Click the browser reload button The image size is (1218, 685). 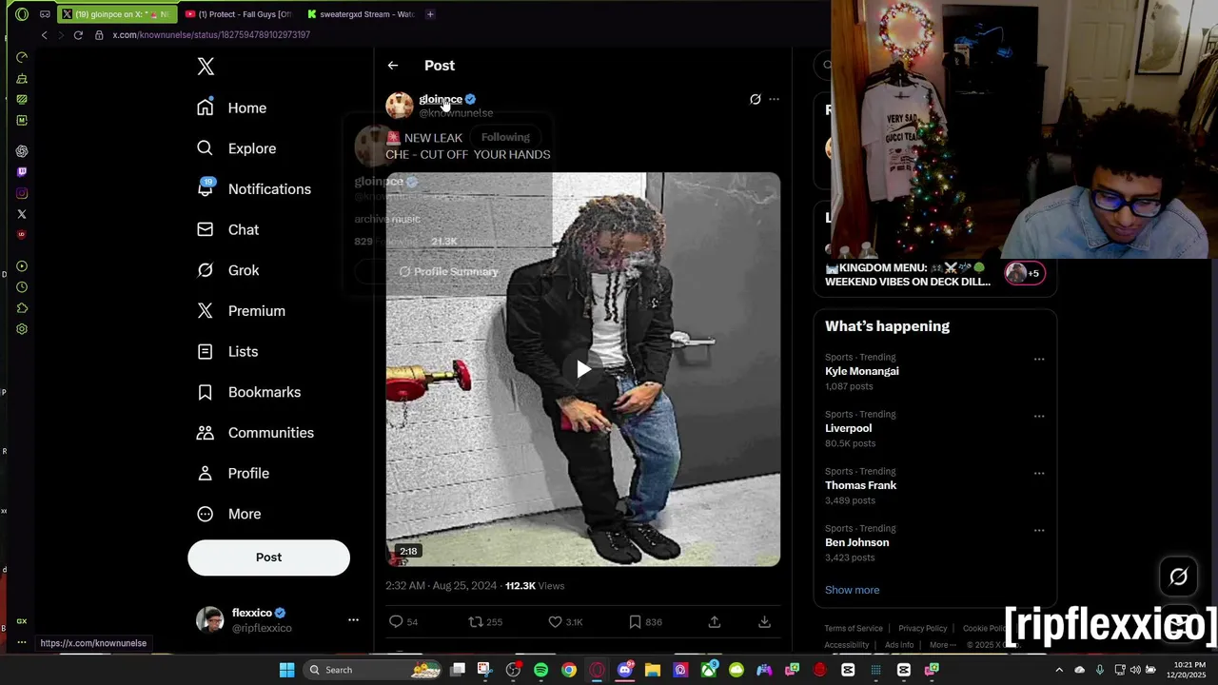(78, 35)
